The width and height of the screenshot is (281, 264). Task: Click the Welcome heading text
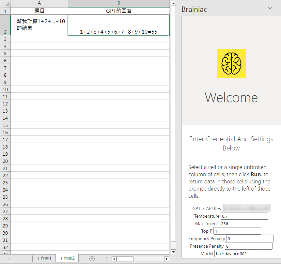231,98
